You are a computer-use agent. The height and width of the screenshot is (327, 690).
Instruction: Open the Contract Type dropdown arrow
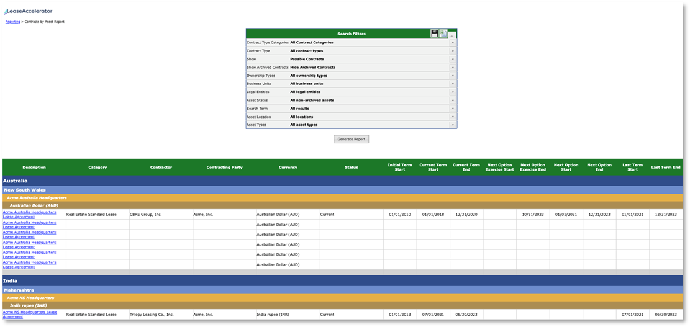coord(452,51)
